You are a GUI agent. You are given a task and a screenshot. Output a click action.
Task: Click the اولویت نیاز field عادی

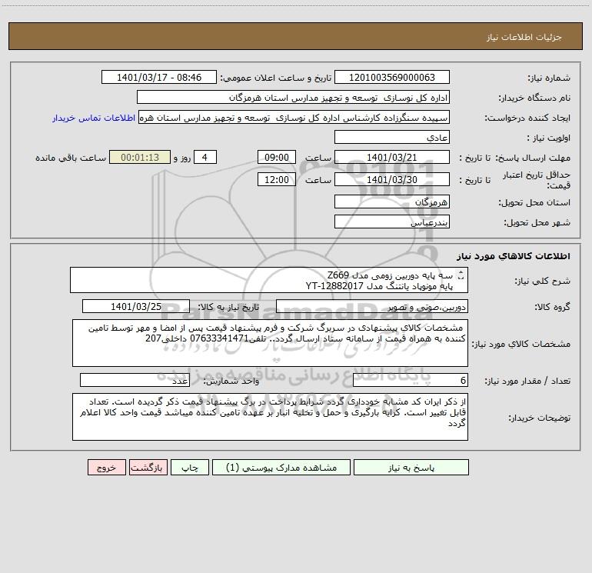pyautogui.click(x=392, y=137)
